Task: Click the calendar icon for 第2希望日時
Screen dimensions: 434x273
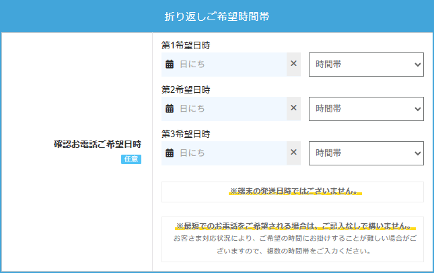Action: [x=170, y=108]
